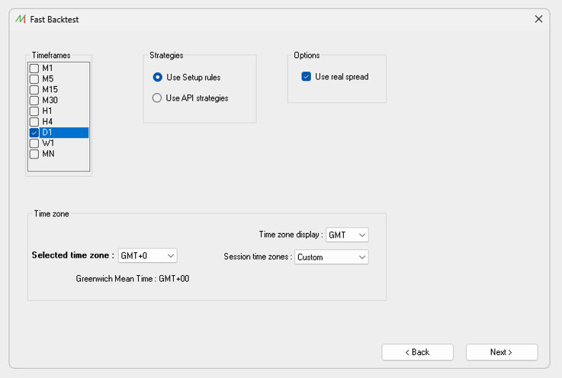Image resolution: width=562 pixels, height=378 pixels.
Task: Select the H1 timeframe checkbox
Action: (34, 111)
